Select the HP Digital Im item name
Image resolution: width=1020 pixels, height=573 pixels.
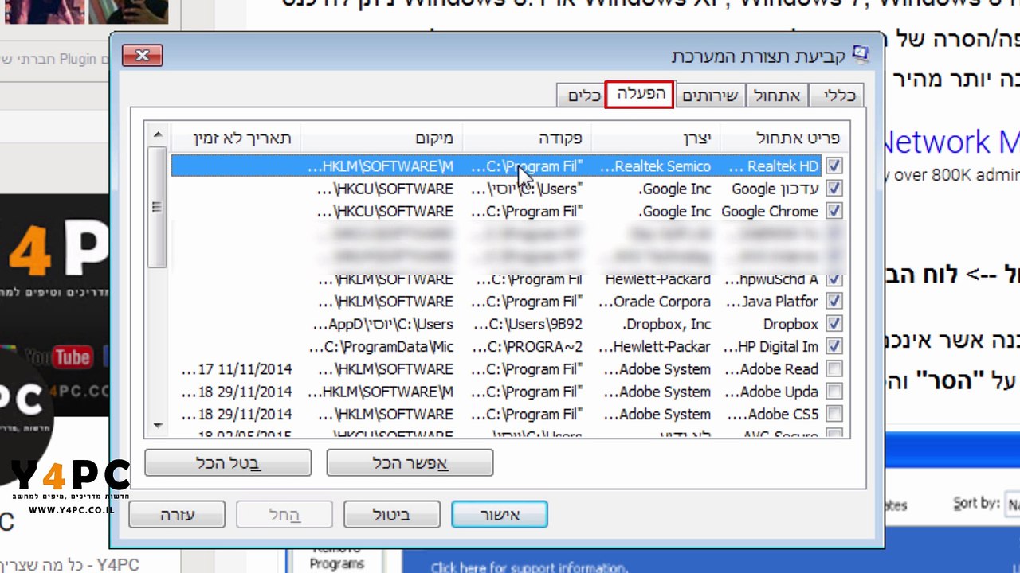click(771, 346)
